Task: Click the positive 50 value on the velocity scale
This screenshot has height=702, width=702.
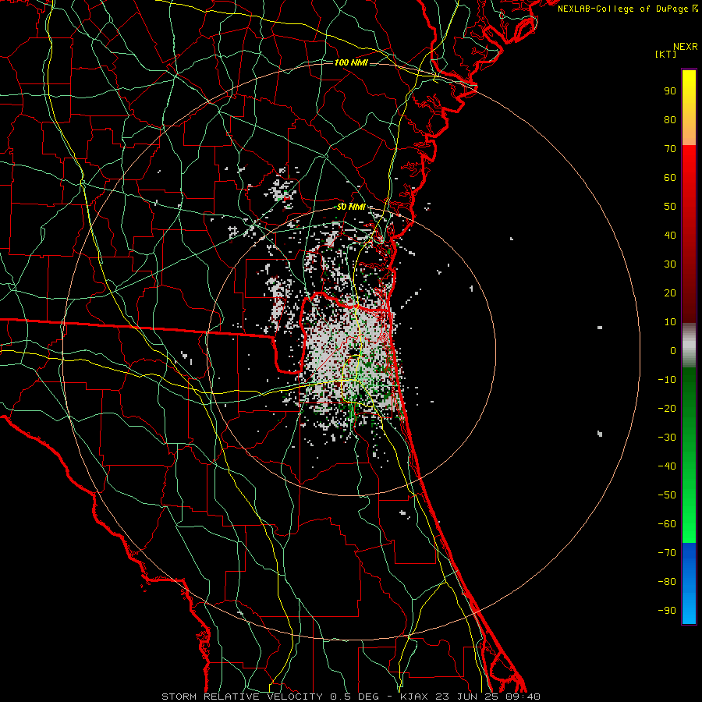Action: point(670,207)
